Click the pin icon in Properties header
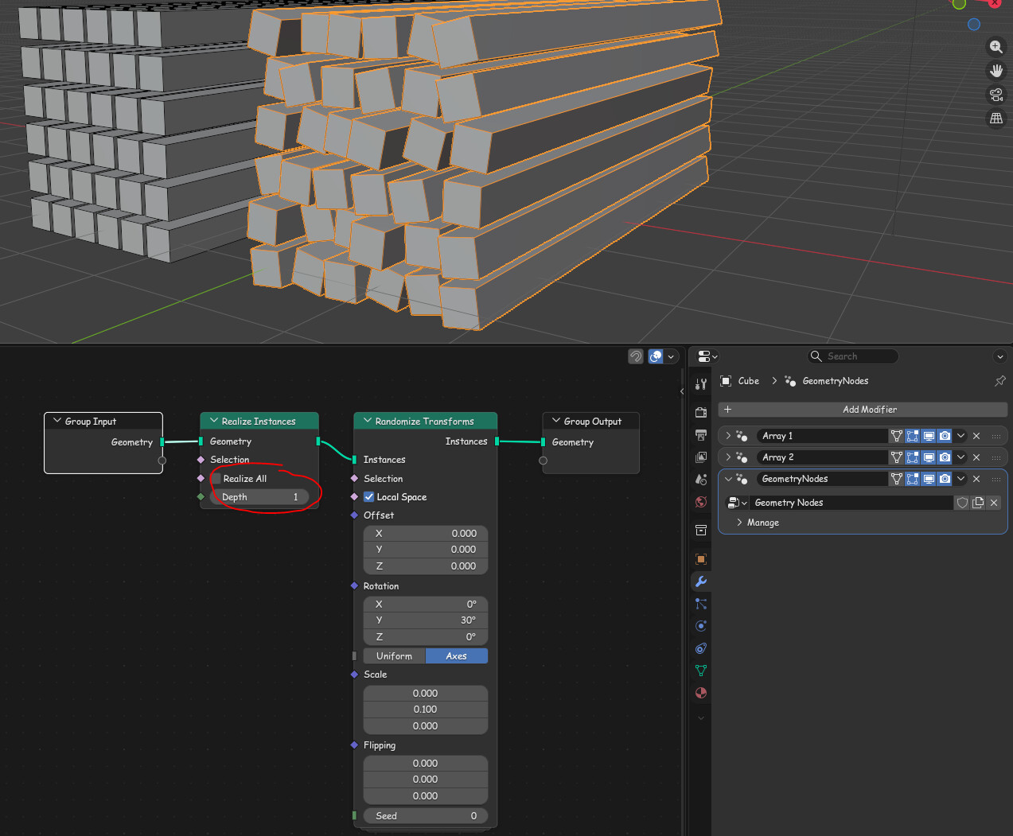 tap(1000, 381)
